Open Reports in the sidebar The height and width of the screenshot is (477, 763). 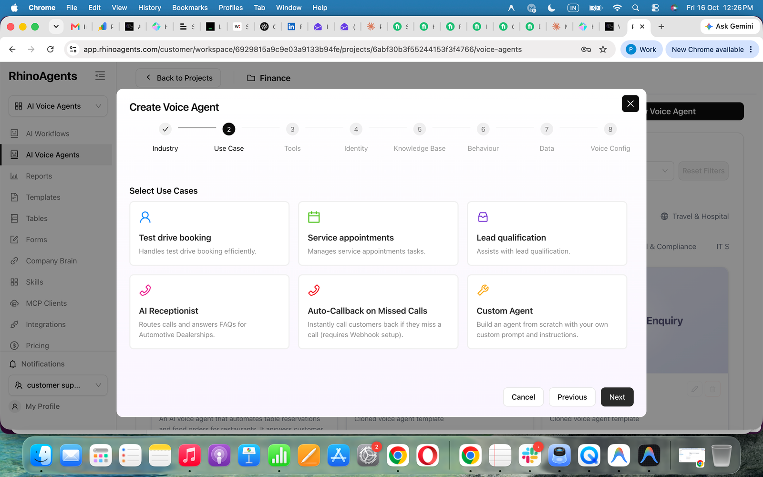pyautogui.click(x=39, y=176)
